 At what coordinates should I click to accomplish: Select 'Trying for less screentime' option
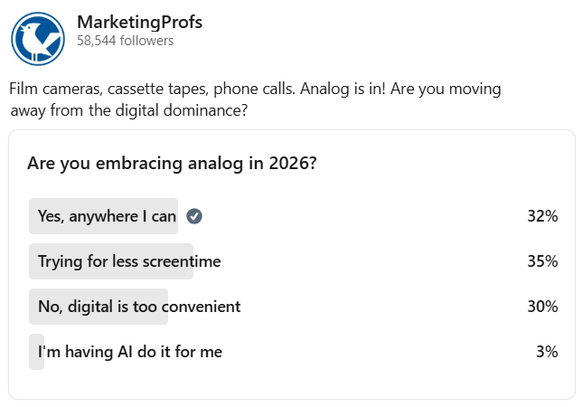click(128, 261)
